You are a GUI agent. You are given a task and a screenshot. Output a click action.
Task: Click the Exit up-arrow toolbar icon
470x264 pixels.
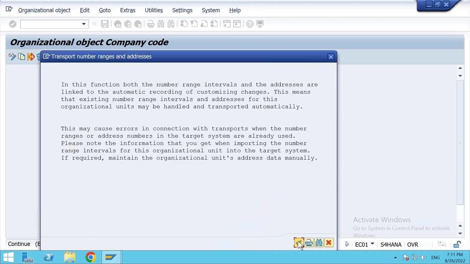(x=128, y=24)
